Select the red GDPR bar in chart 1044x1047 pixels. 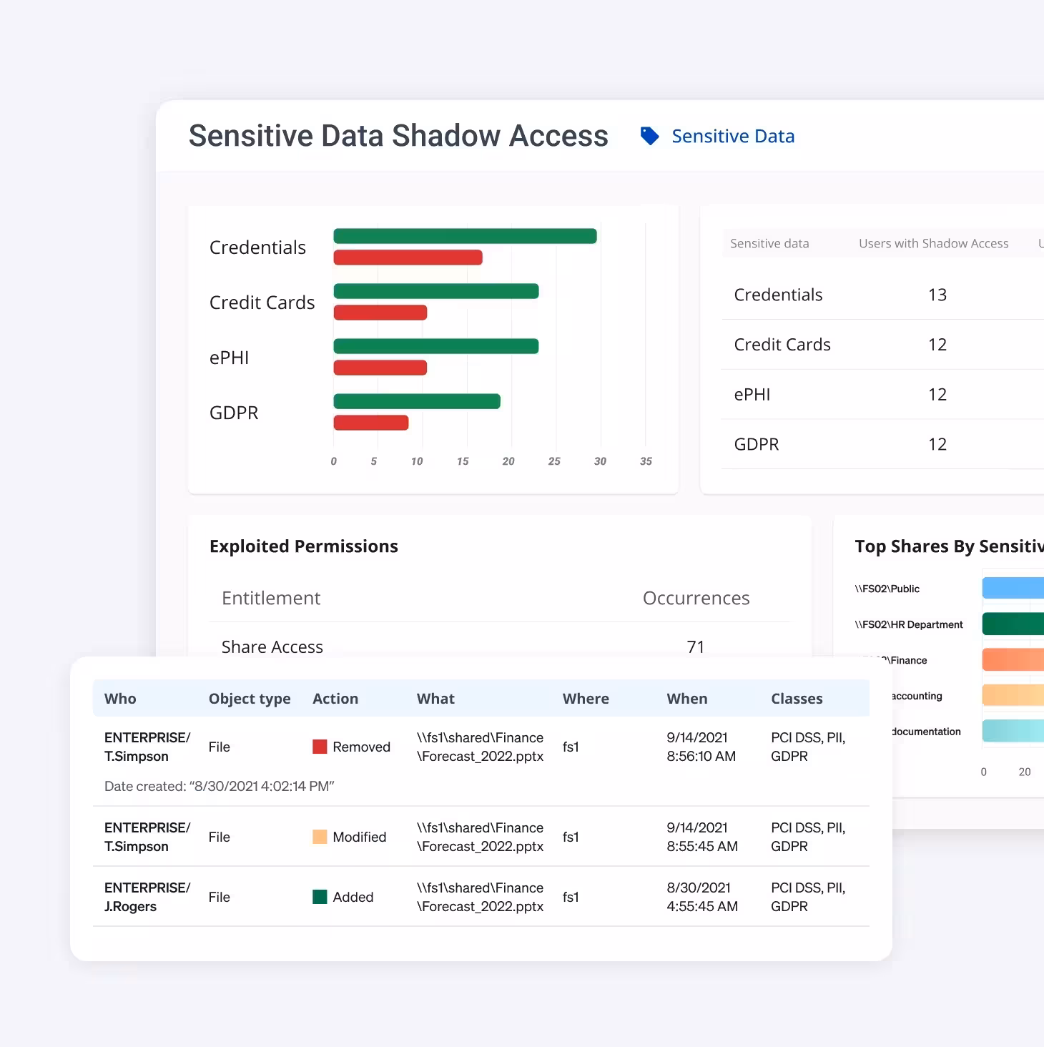(x=370, y=423)
